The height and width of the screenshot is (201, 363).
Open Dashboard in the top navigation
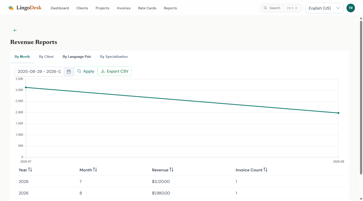pos(60,8)
